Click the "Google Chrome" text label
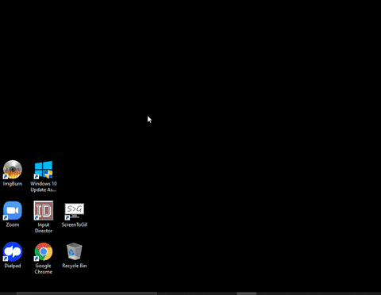Viewport: 381px width, 295px height. click(x=44, y=269)
